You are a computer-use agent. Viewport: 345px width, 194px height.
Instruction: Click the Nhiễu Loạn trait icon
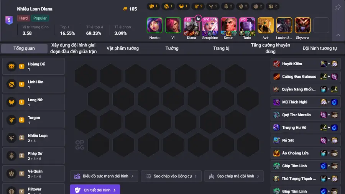tap(11, 138)
